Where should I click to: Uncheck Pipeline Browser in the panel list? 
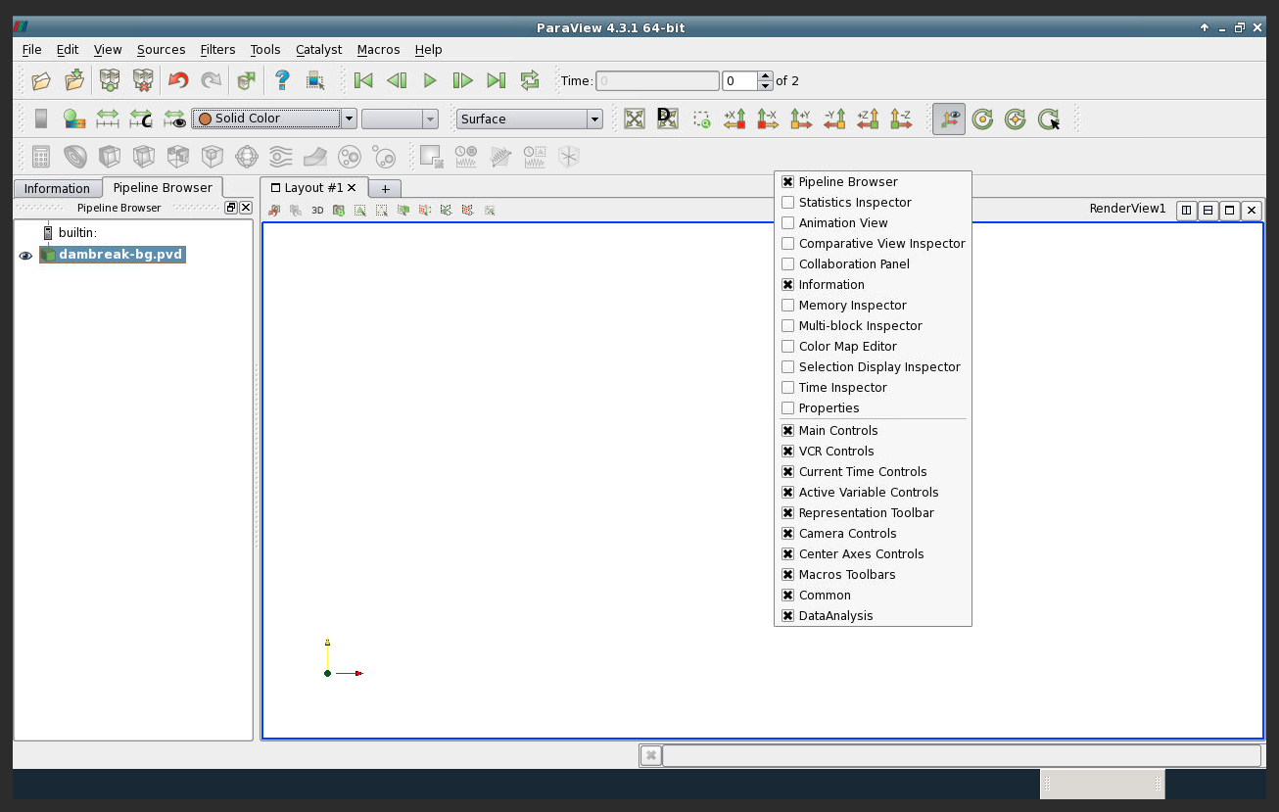pyautogui.click(x=787, y=182)
